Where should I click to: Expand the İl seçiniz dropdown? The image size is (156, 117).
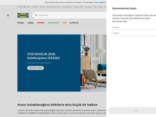pyautogui.click(x=134, y=33)
